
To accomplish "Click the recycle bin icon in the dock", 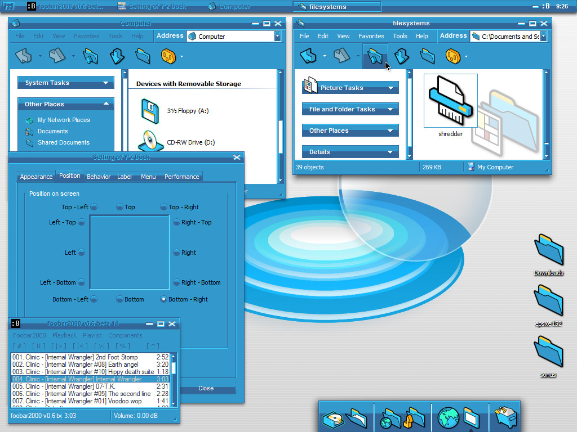I will tap(505, 417).
